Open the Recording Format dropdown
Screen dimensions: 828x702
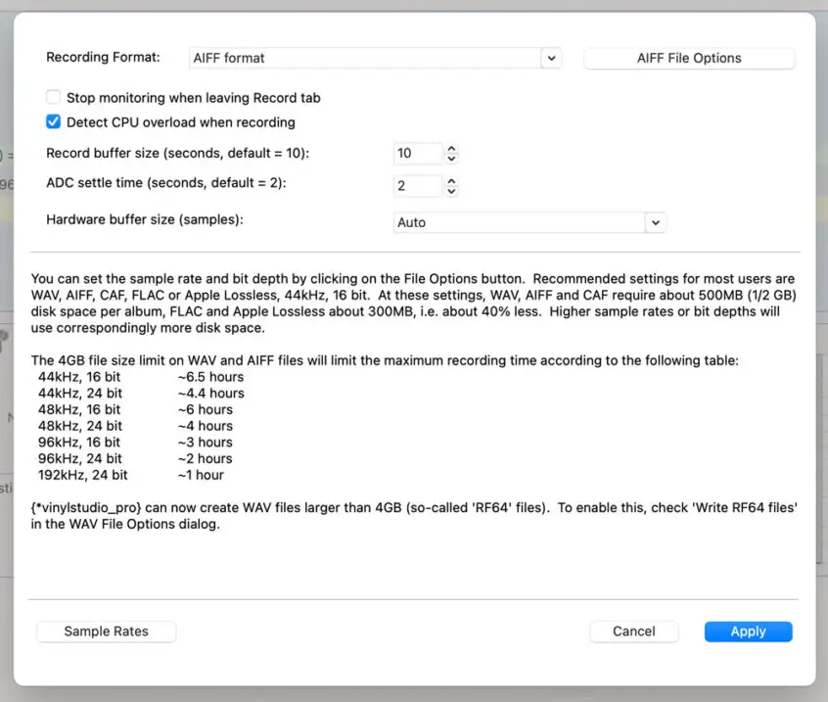pos(375,58)
